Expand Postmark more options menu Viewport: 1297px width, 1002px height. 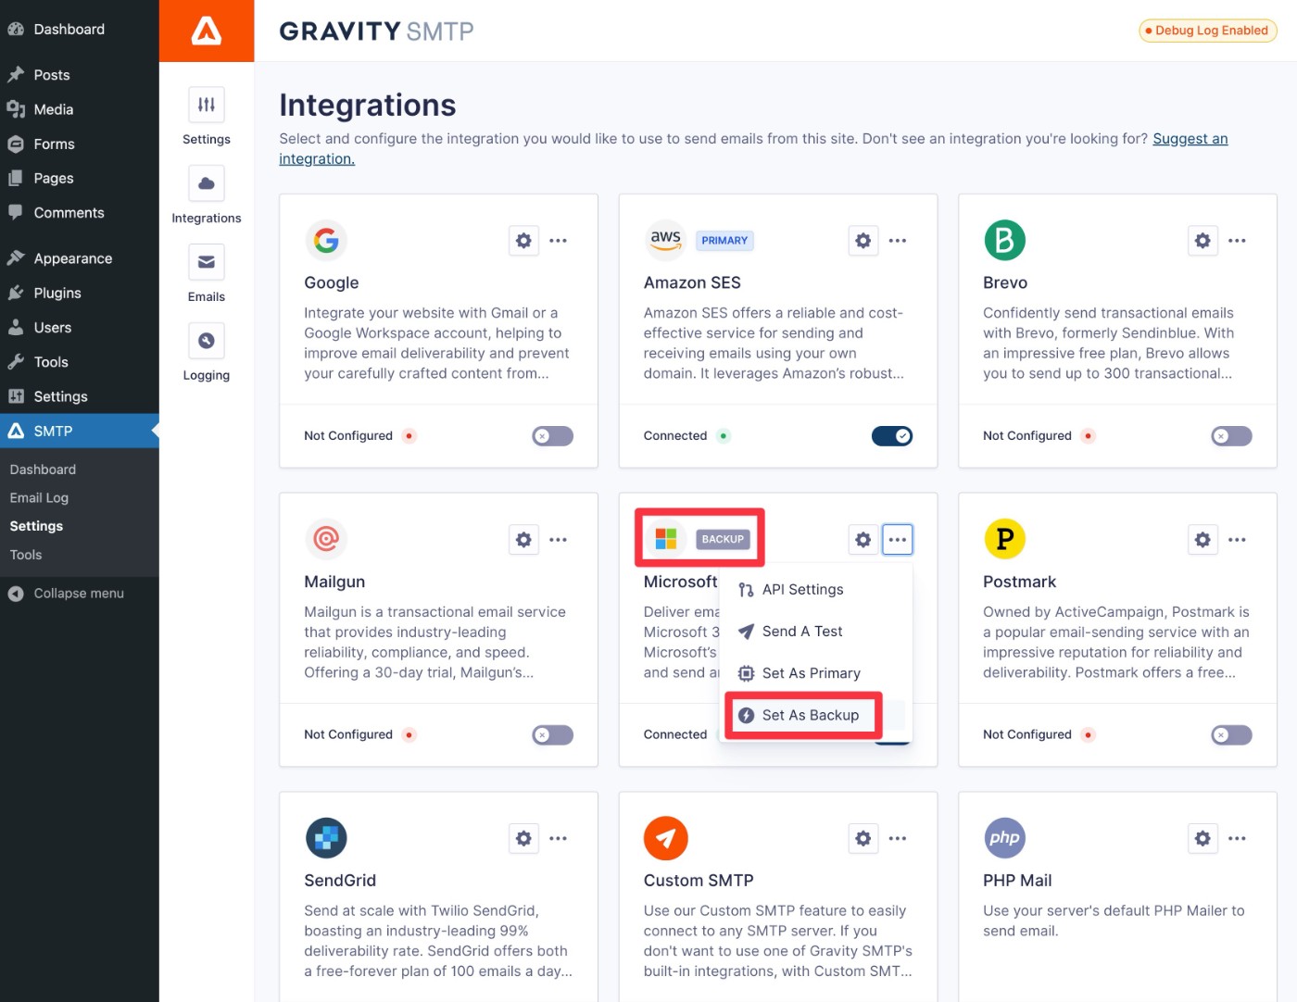tap(1237, 540)
